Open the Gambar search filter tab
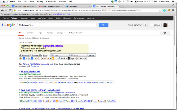177x110 pixels. pos(30,33)
